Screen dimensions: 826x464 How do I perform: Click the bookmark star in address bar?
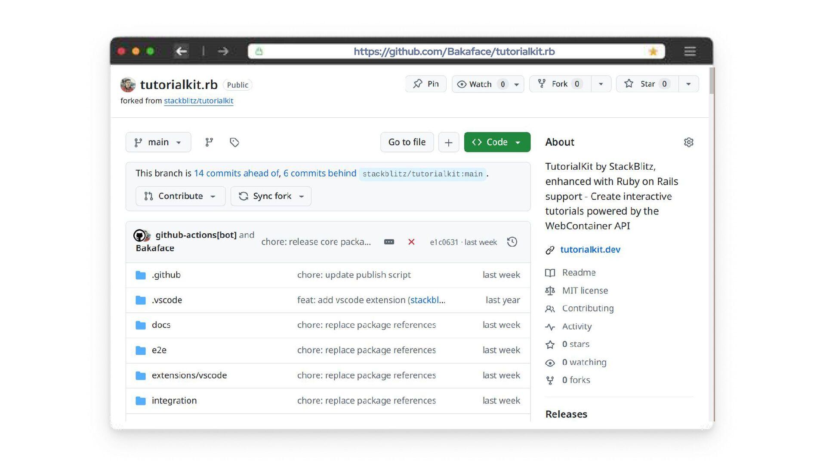(x=653, y=52)
